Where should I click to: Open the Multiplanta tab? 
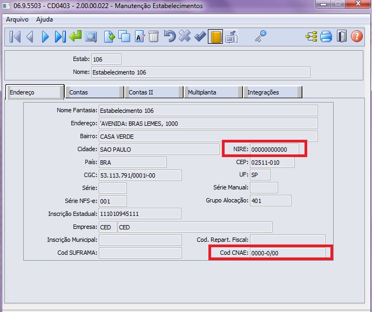pyautogui.click(x=213, y=92)
